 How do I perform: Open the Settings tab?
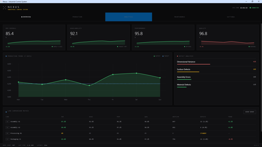tap(231, 17)
